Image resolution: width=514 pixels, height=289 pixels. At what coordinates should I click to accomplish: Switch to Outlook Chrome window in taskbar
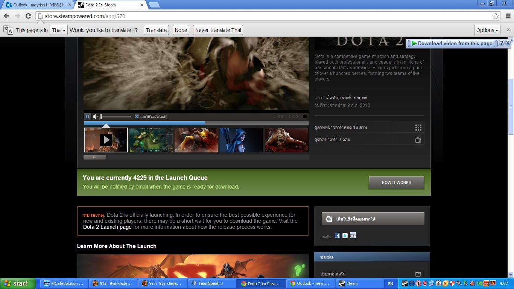pyautogui.click(x=310, y=283)
